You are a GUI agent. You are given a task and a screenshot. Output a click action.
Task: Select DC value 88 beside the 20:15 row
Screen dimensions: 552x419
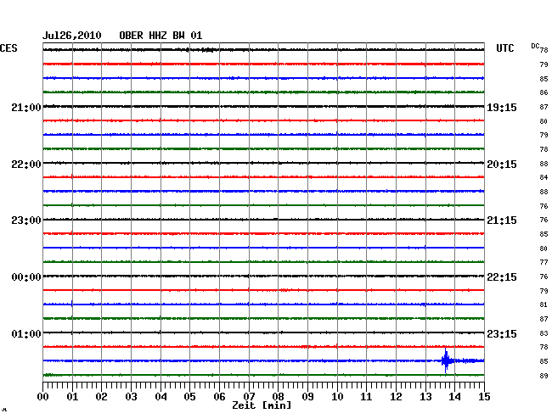pos(544,164)
